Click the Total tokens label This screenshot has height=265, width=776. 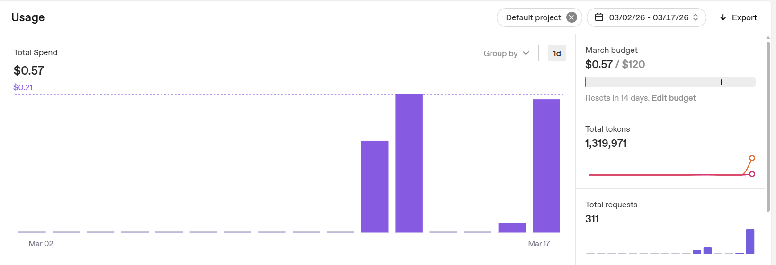(x=607, y=129)
